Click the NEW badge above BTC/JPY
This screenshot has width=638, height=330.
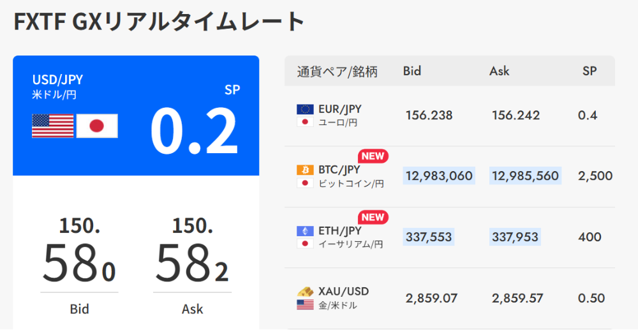(x=373, y=156)
